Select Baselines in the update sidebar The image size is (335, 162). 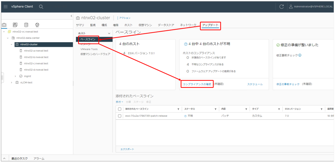[88, 39]
